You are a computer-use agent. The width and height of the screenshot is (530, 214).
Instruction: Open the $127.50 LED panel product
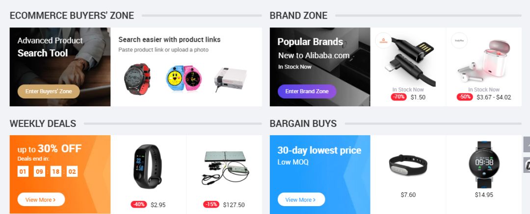click(224, 167)
